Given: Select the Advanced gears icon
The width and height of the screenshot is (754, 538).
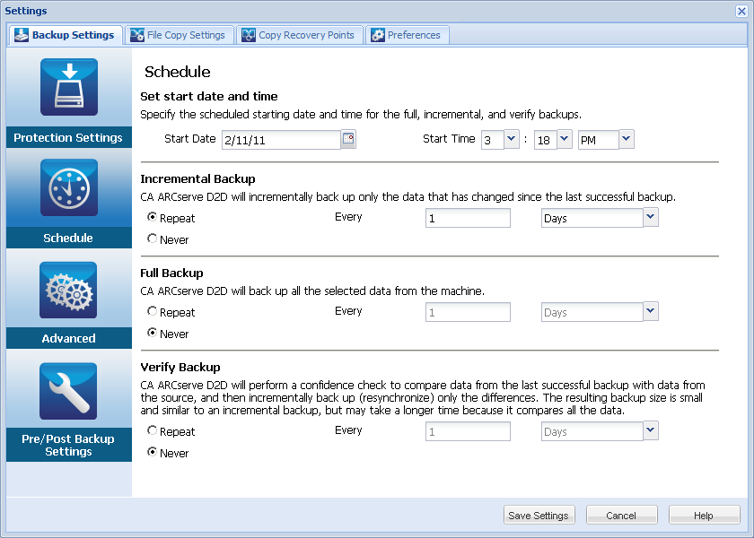Looking at the screenshot, I should [x=68, y=290].
